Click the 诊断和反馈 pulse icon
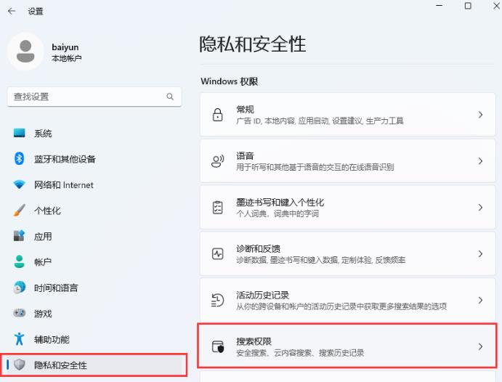Image resolution: width=502 pixels, height=382 pixels. (218, 253)
